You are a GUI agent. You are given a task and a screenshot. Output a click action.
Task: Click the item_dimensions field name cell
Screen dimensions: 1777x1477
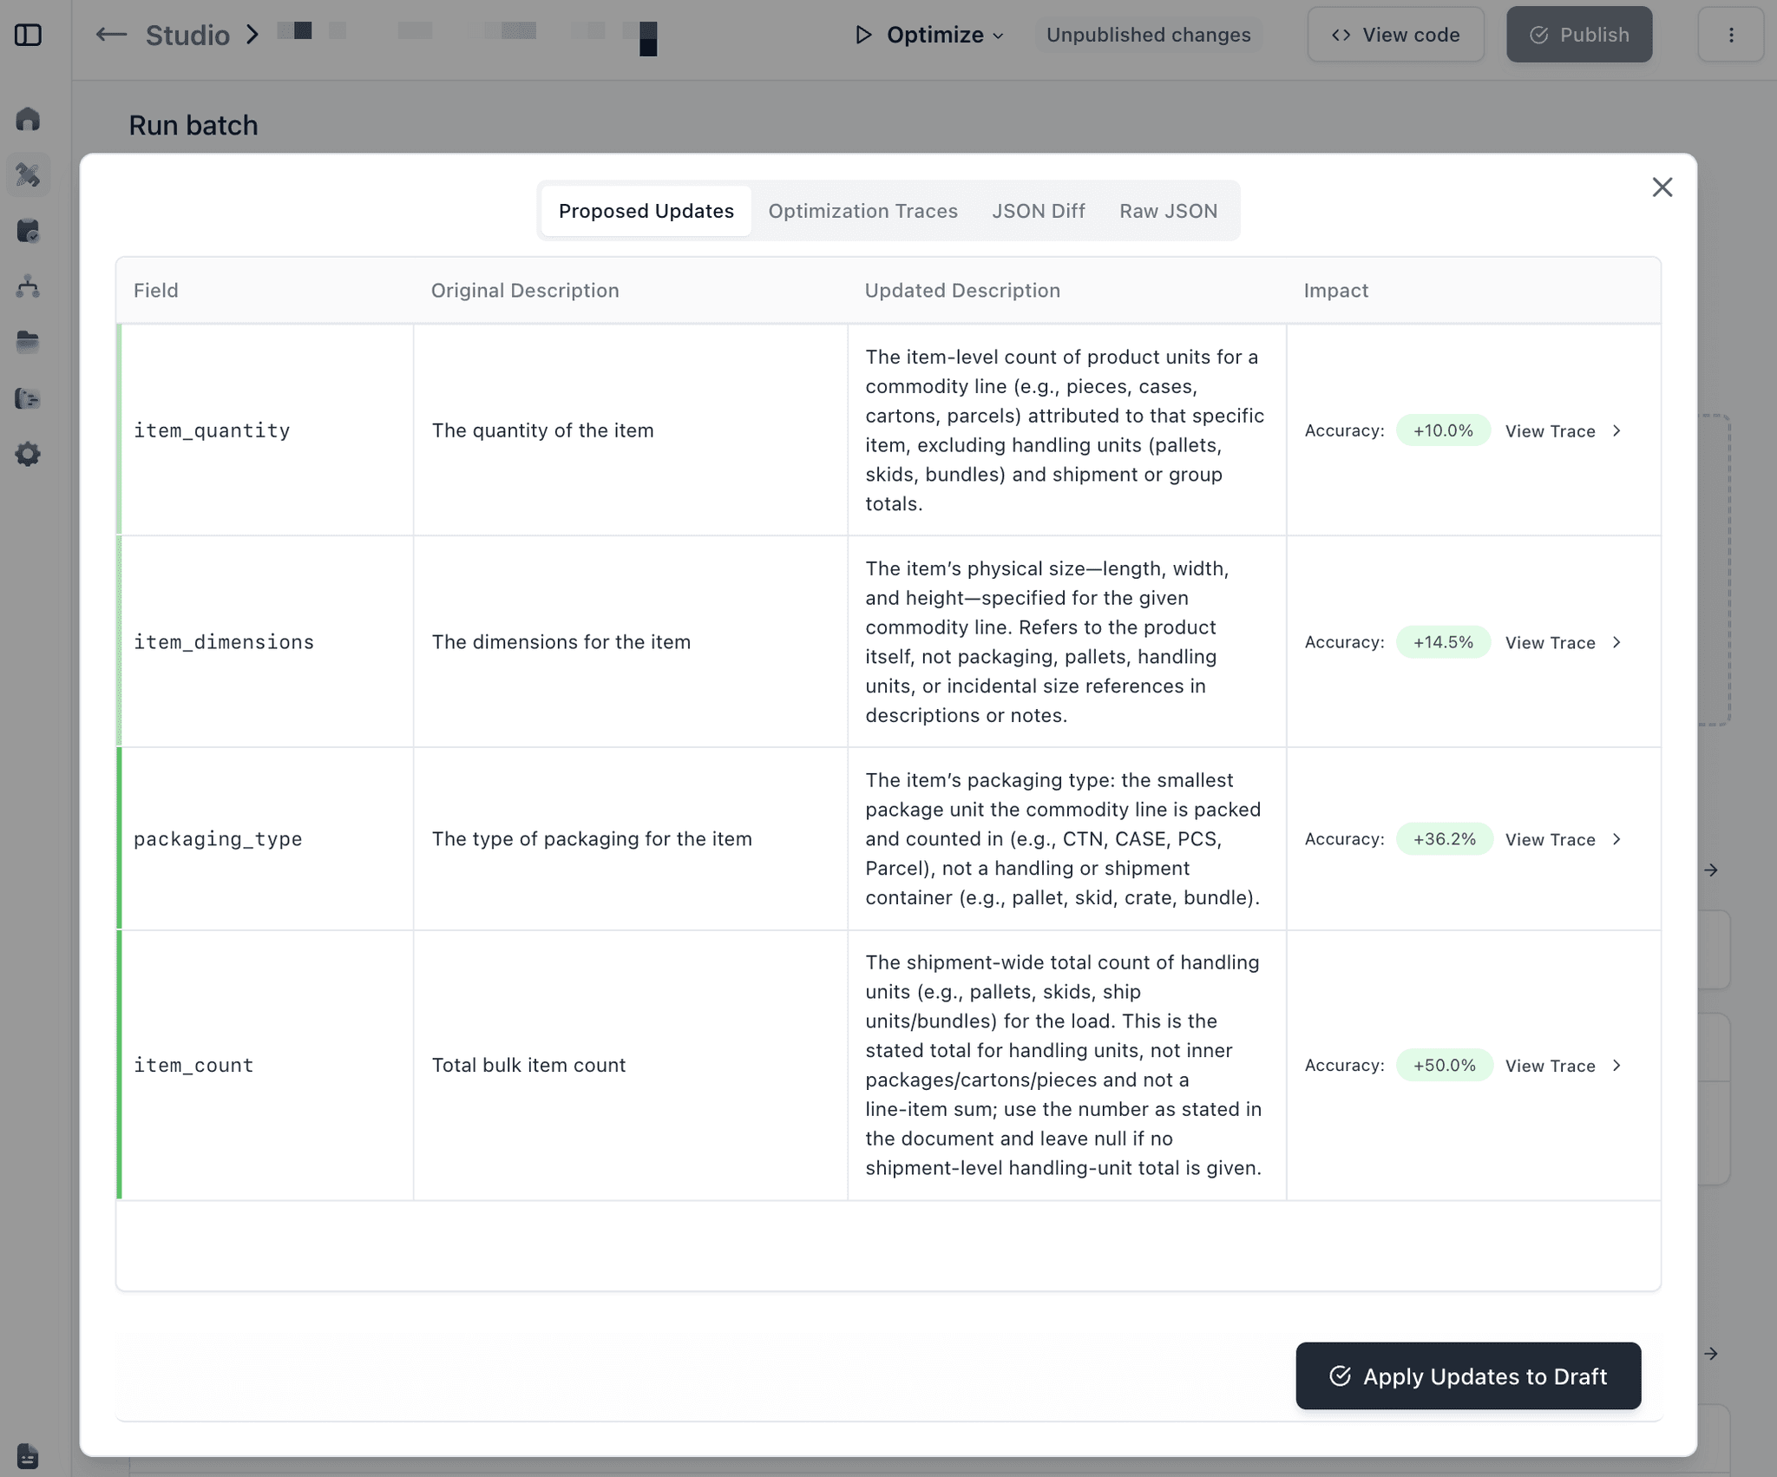(x=224, y=642)
